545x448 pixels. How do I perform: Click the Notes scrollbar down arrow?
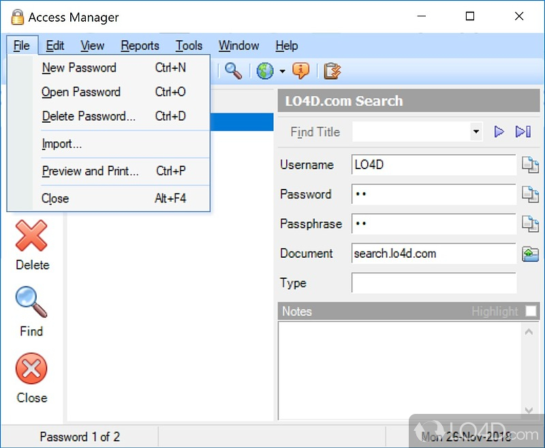click(x=529, y=410)
